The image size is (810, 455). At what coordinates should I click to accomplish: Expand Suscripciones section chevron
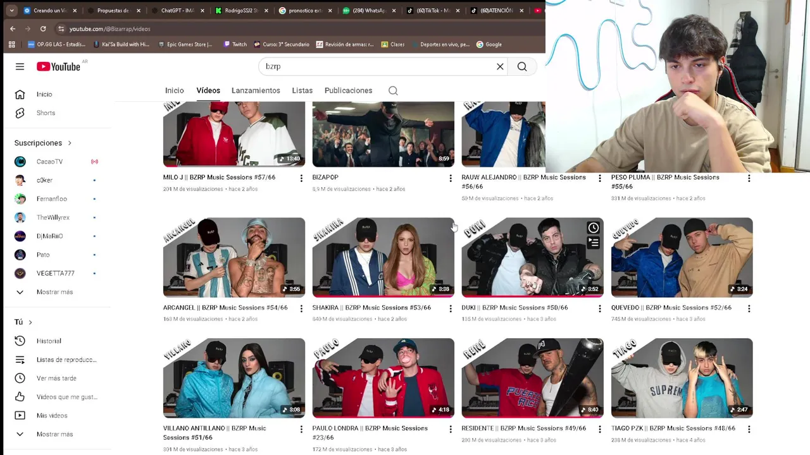tap(70, 143)
